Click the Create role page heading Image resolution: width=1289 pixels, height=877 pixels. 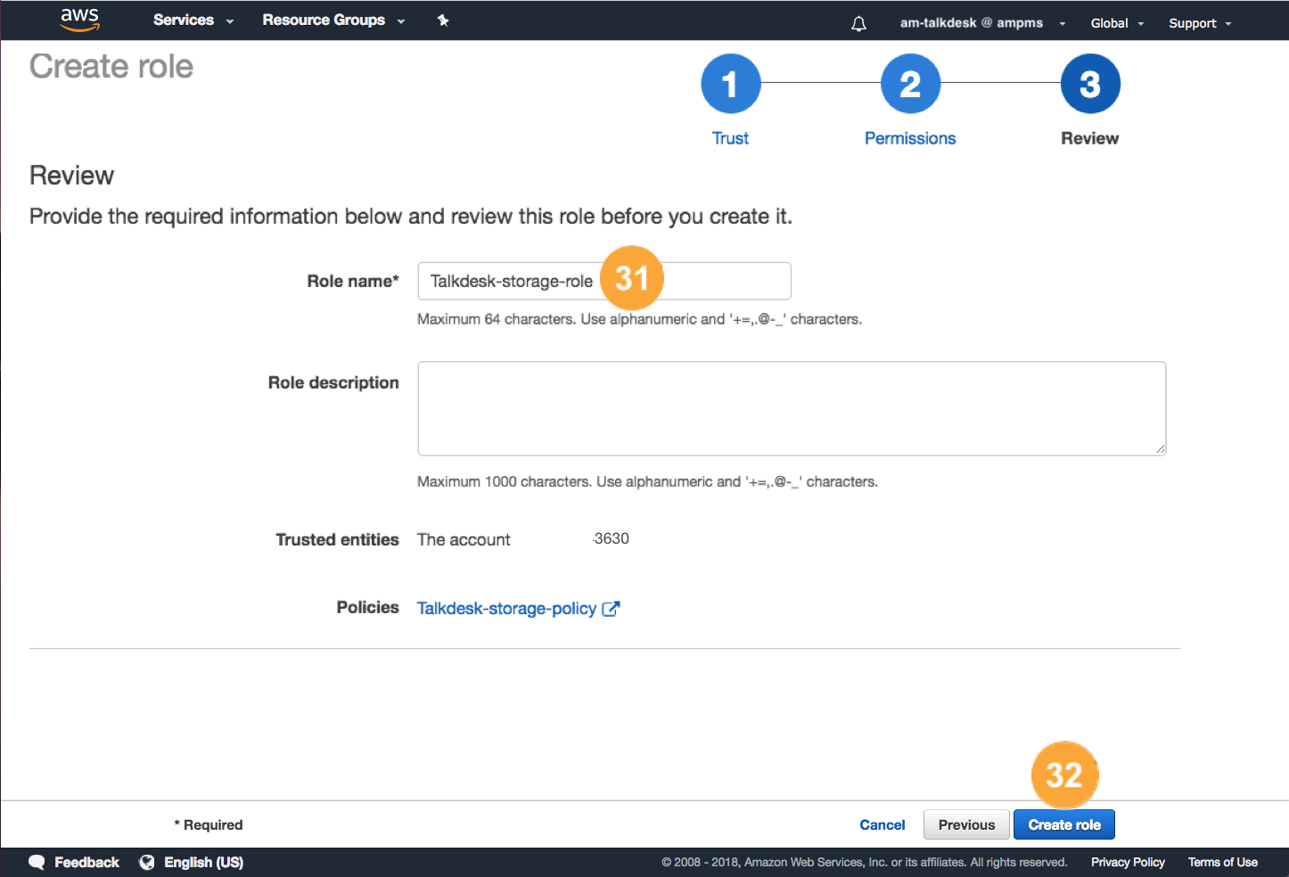click(111, 67)
